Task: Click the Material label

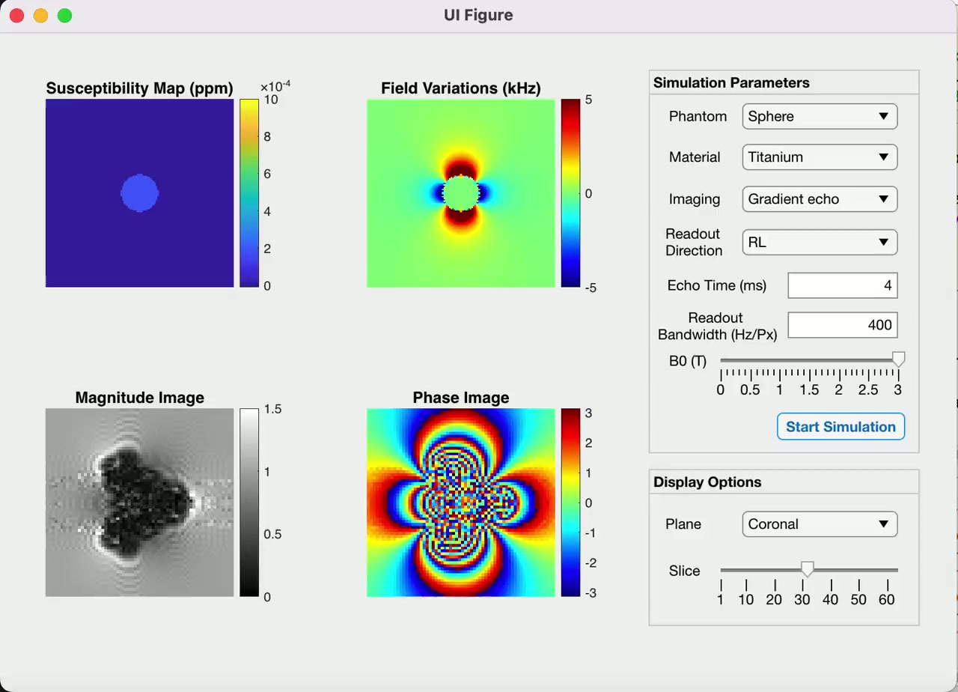Action: pyautogui.click(x=695, y=157)
